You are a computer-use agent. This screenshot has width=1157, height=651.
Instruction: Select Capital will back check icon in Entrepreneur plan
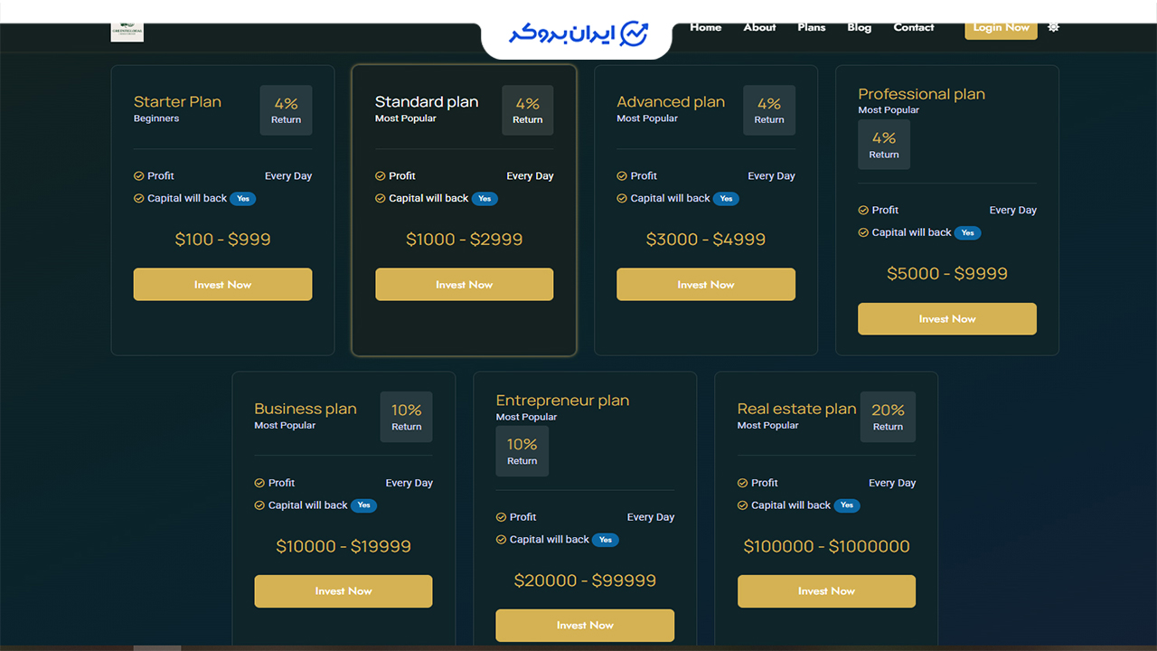click(x=501, y=540)
